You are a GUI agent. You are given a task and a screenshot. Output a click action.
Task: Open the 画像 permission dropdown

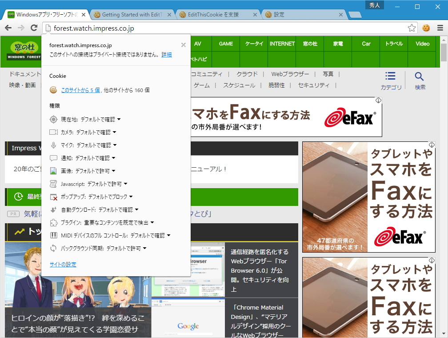(113, 171)
